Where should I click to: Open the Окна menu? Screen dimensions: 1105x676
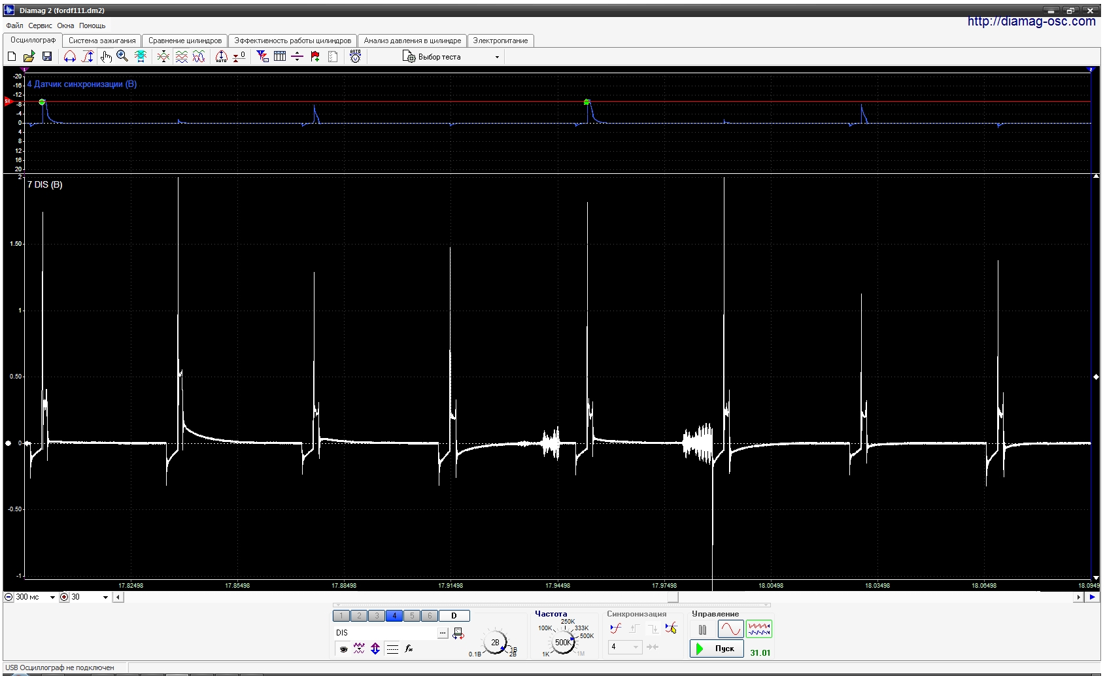click(x=65, y=25)
